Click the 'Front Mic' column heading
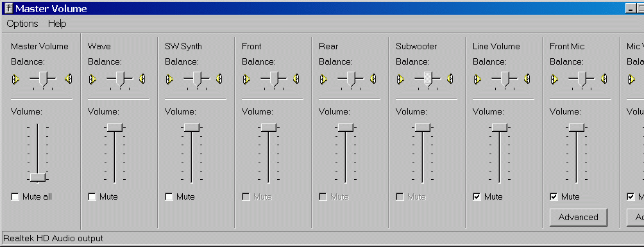Viewport: 644px width, 247px height. pyautogui.click(x=567, y=46)
